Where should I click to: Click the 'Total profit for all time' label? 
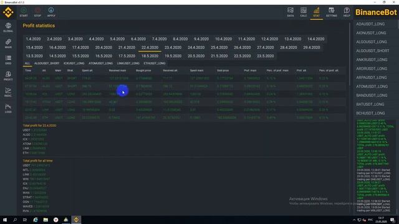tap(37, 161)
